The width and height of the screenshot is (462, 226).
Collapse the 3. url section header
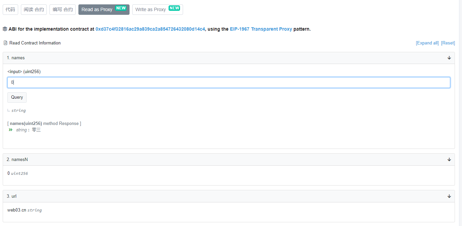coord(229,196)
